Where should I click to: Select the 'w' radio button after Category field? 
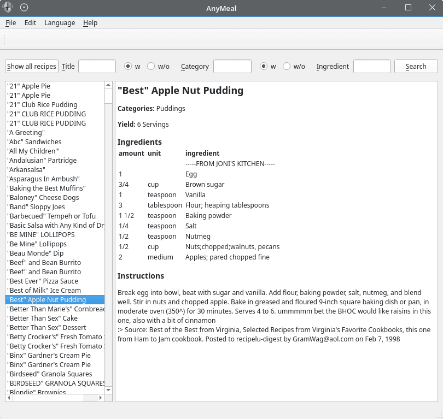264,66
